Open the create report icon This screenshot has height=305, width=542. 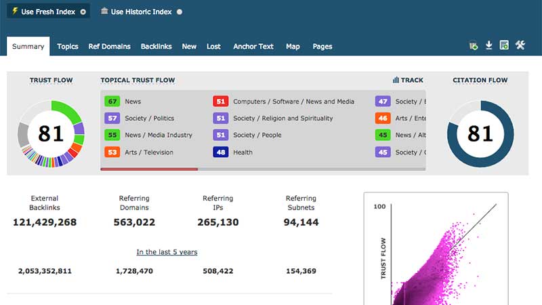pos(504,46)
